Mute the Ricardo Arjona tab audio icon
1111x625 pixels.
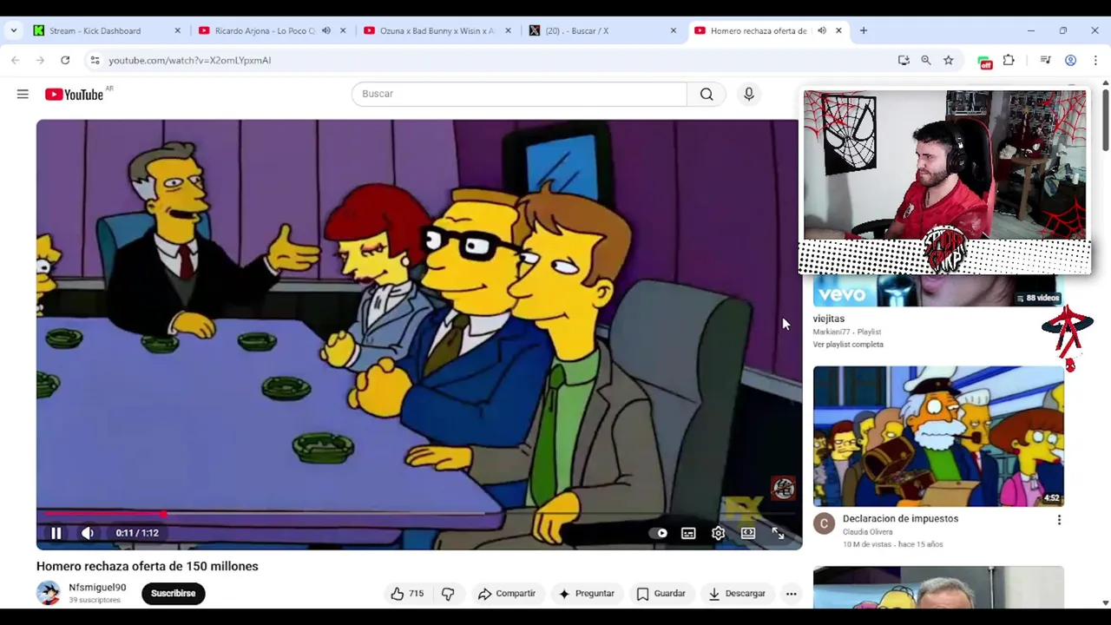(x=326, y=30)
